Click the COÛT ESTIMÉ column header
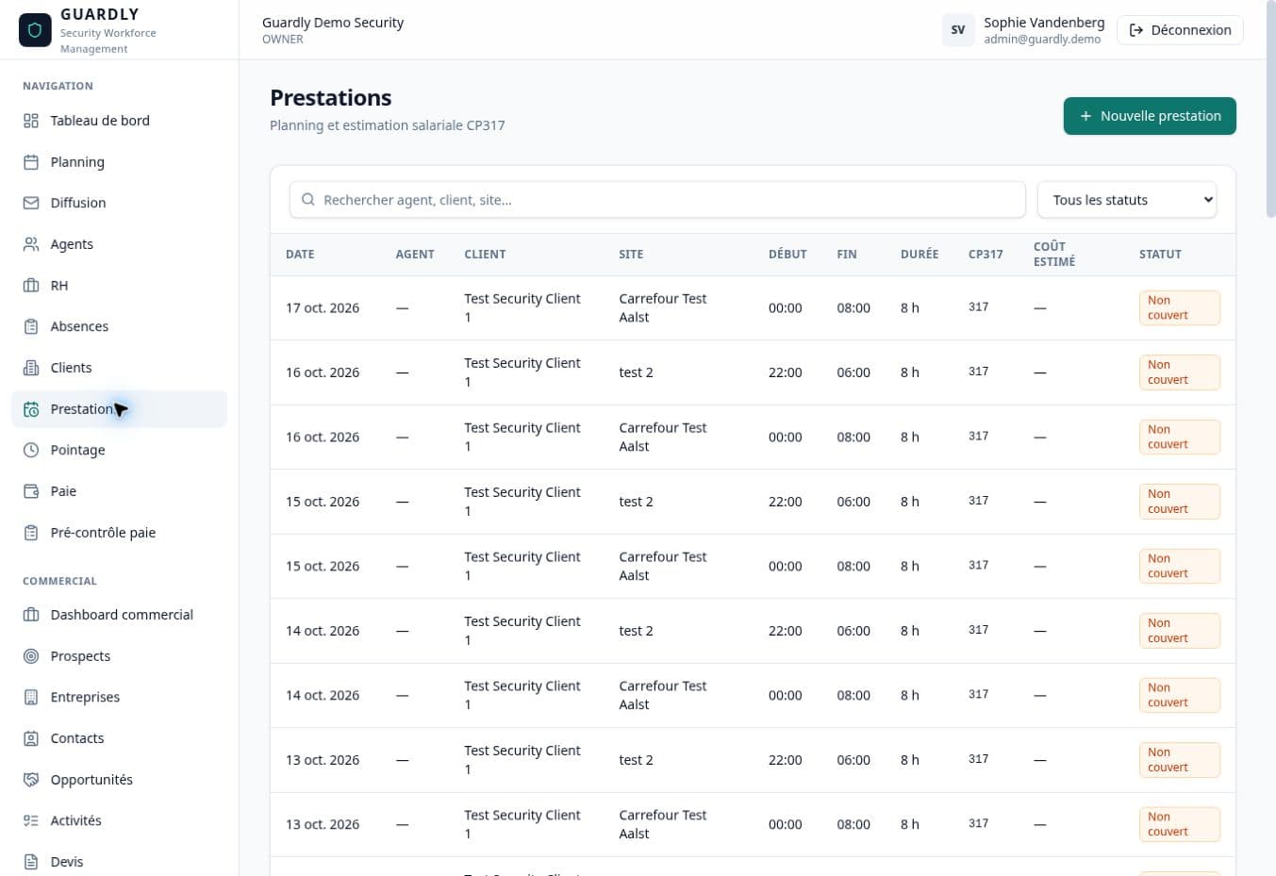 (x=1054, y=255)
